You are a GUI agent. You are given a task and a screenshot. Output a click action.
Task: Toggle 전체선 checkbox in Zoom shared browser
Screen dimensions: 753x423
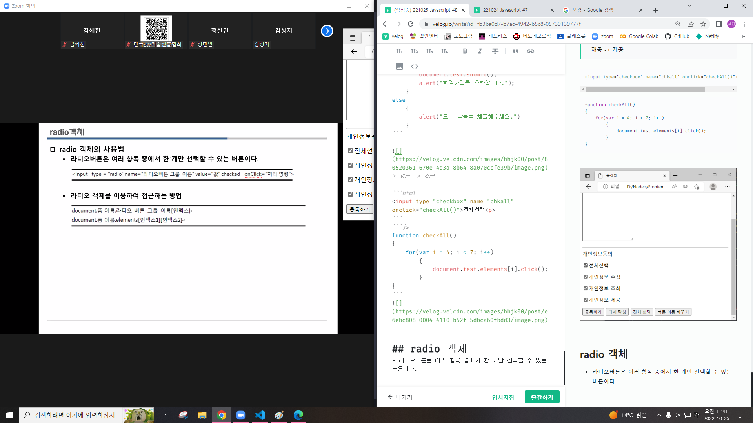[x=350, y=151]
